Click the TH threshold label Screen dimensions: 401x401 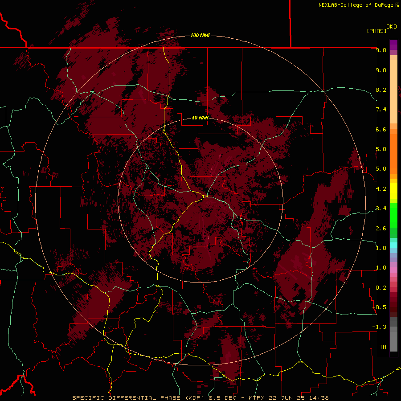pyautogui.click(x=383, y=347)
